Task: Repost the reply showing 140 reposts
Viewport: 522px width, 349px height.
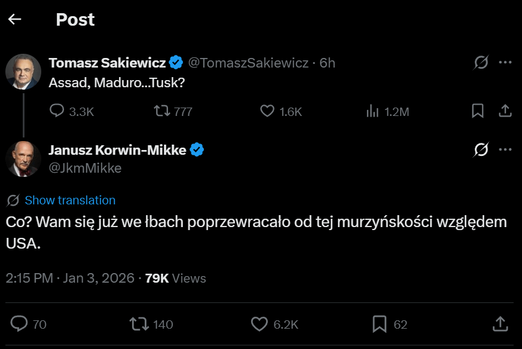Action: pyautogui.click(x=141, y=324)
